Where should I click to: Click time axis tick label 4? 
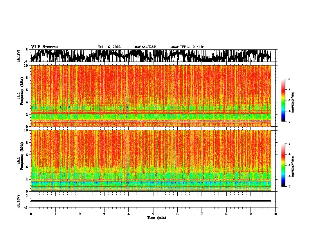[x=129, y=214]
